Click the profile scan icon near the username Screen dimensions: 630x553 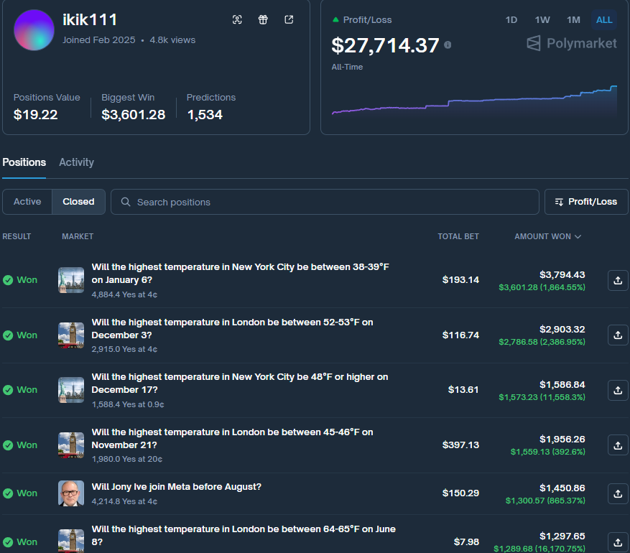(237, 19)
